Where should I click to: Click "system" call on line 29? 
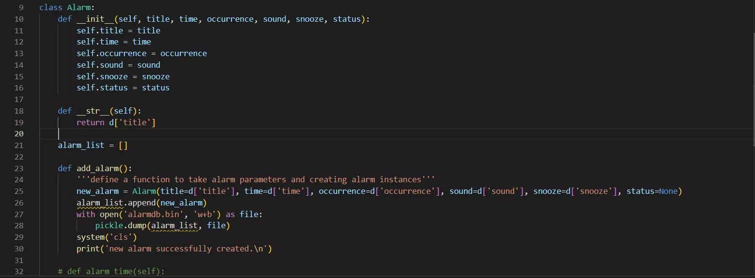point(91,237)
